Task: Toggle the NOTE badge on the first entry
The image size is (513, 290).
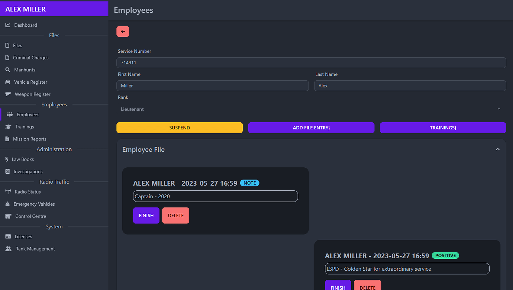Action: [x=249, y=183]
